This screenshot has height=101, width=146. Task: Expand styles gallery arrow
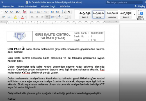pyautogui.click(x=134, y=15)
